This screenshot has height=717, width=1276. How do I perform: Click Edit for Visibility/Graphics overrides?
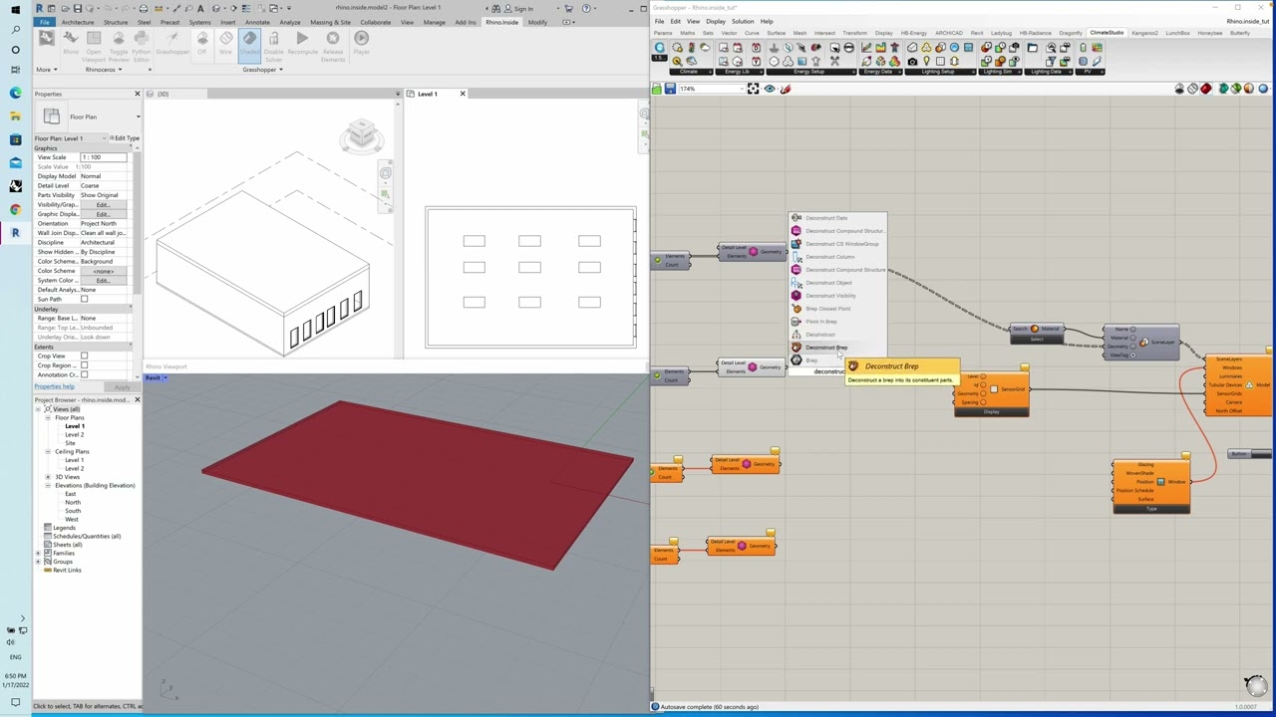click(x=103, y=204)
